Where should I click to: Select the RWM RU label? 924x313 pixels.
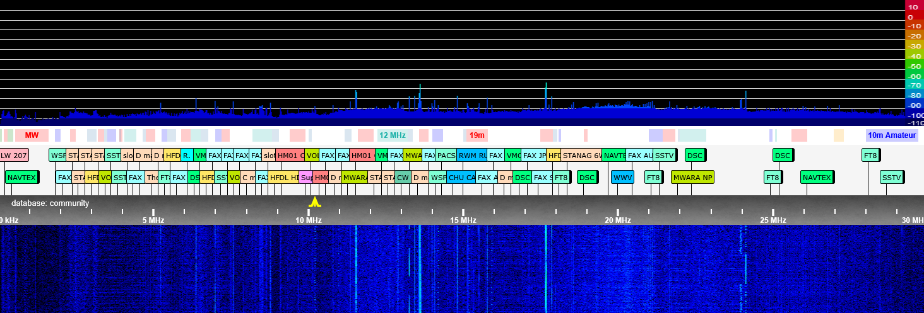coord(471,156)
